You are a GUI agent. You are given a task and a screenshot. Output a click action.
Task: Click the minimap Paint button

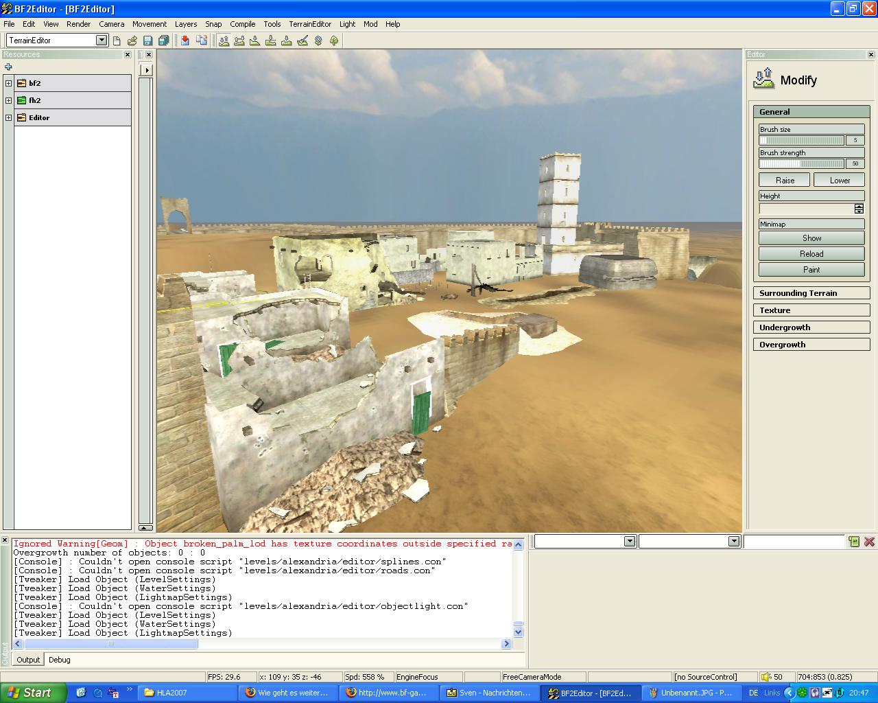click(x=811, y=270)
